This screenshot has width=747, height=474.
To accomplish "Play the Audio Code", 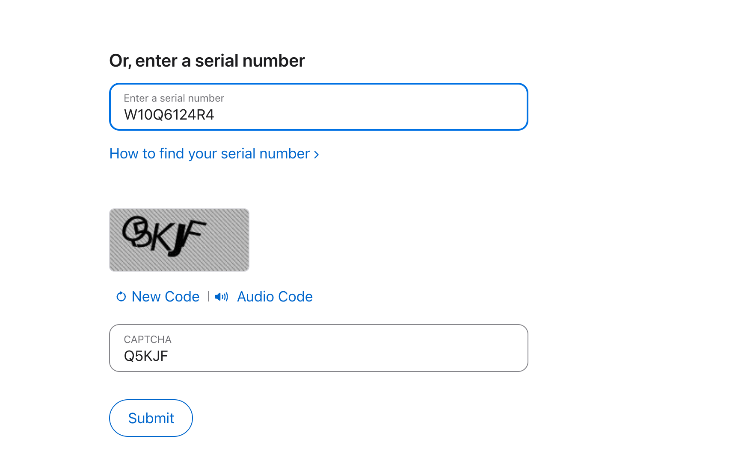I will tap(274, 296).
